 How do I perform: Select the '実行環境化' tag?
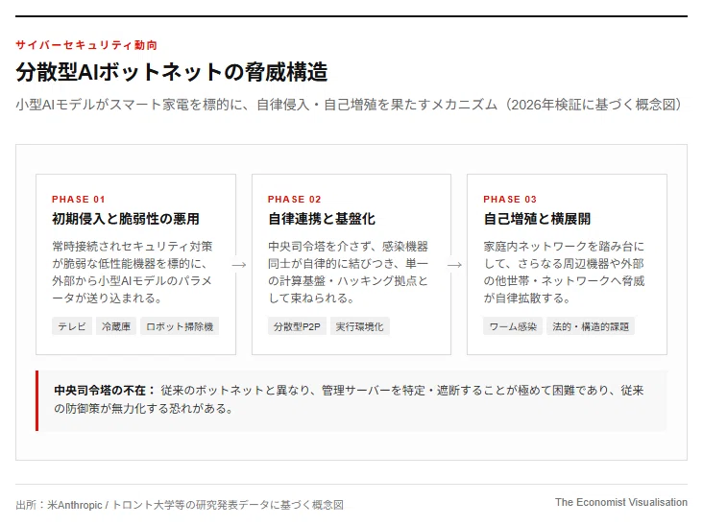pyautogui.click(x=359, y=326)
